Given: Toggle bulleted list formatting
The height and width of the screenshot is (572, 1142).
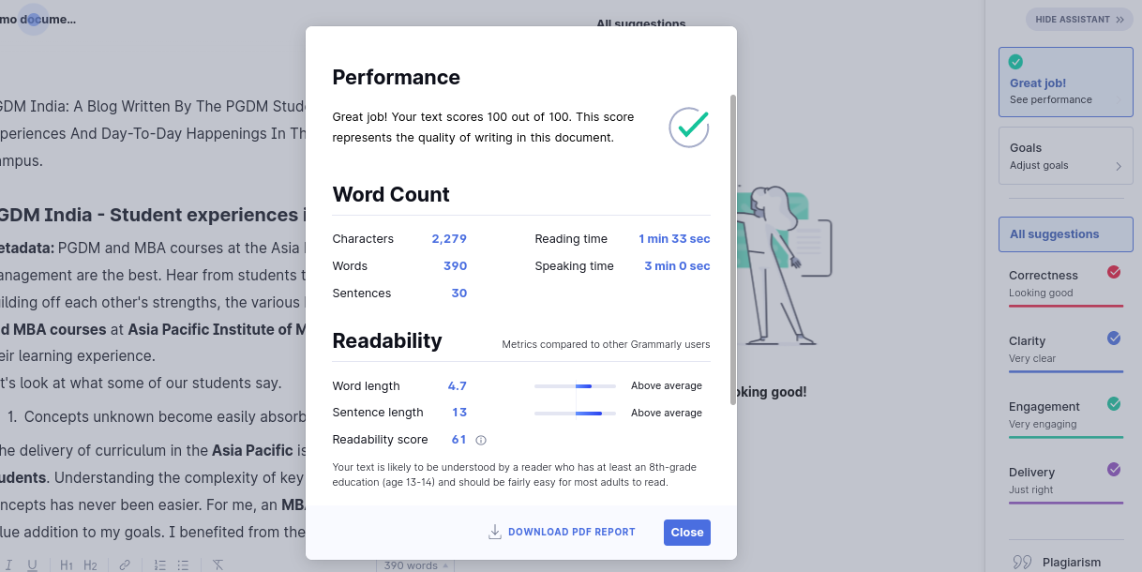Looking at the screenshot, I should pyautogui.click(x=184, y=565).
